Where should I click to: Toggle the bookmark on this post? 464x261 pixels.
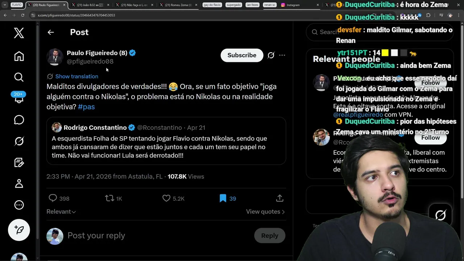pyautogui.click(x=223, y=198)
